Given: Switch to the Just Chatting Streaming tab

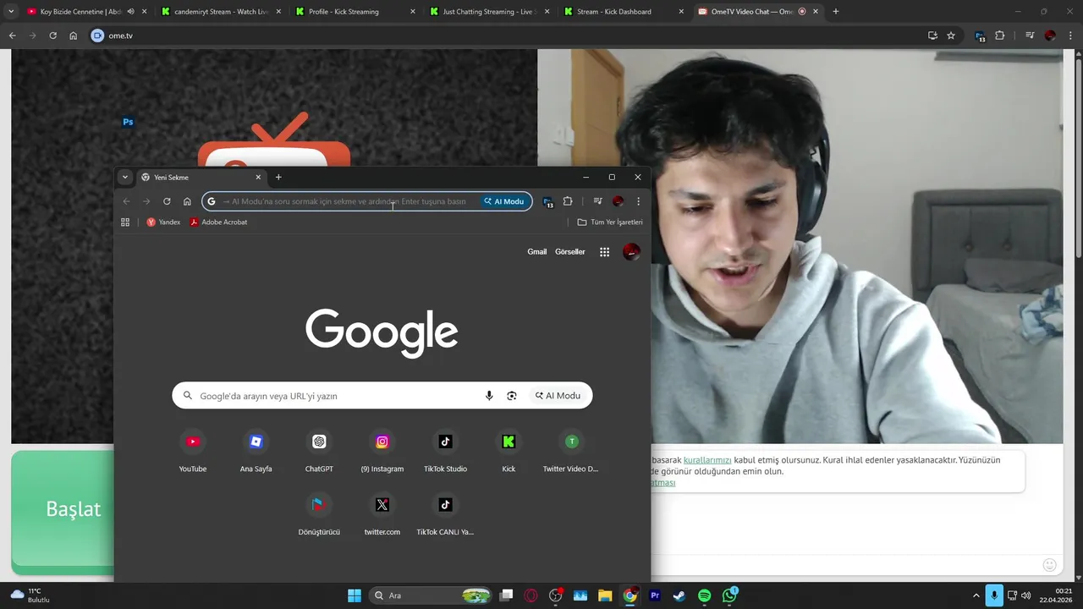Looking at the screenshot, I should point(491,12).
